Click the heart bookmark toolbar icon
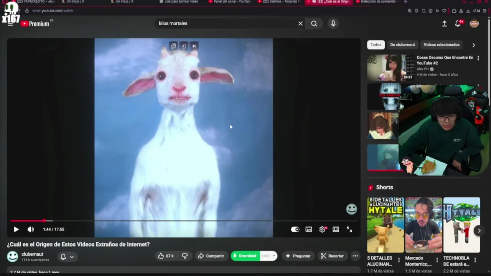Image resolution: width=491 pixels, height=276 pixels. (x=444, y=11)
